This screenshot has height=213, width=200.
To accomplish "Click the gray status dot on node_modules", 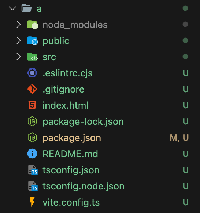I will 185,24.
